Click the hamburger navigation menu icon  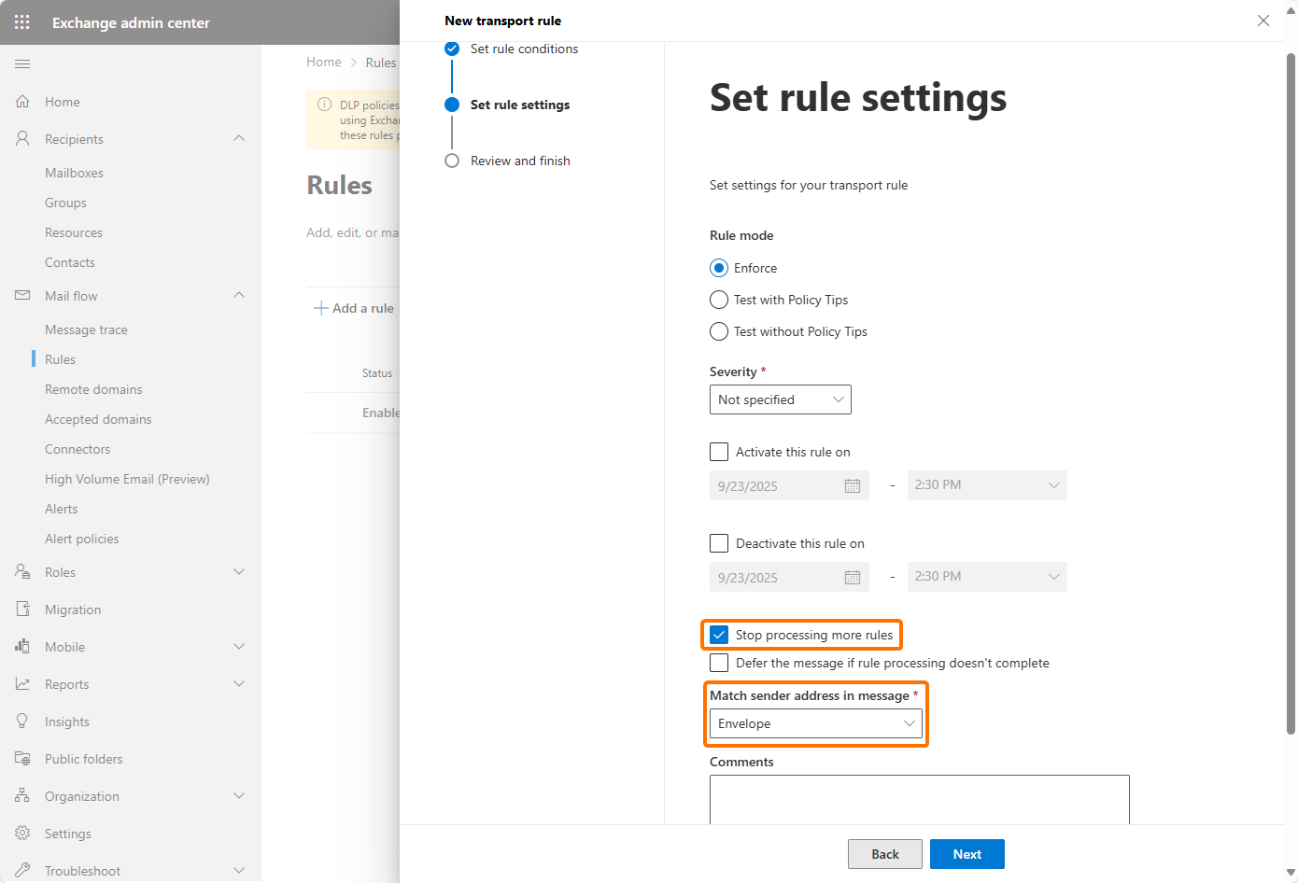[22, 63]
